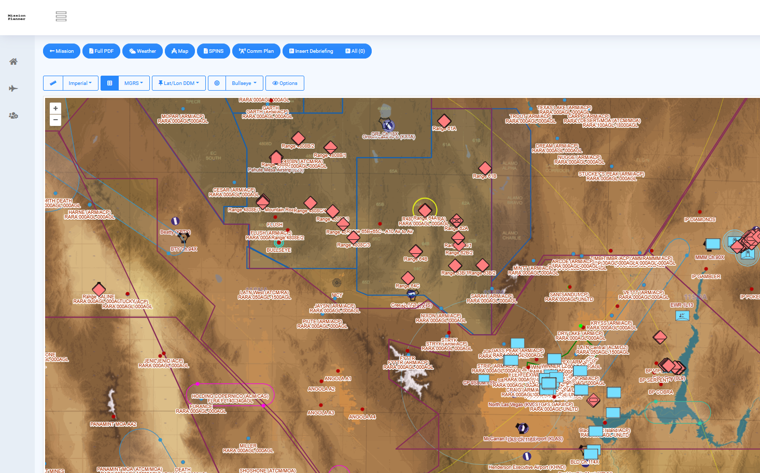Select Insert Debriefing

(311, 51)
